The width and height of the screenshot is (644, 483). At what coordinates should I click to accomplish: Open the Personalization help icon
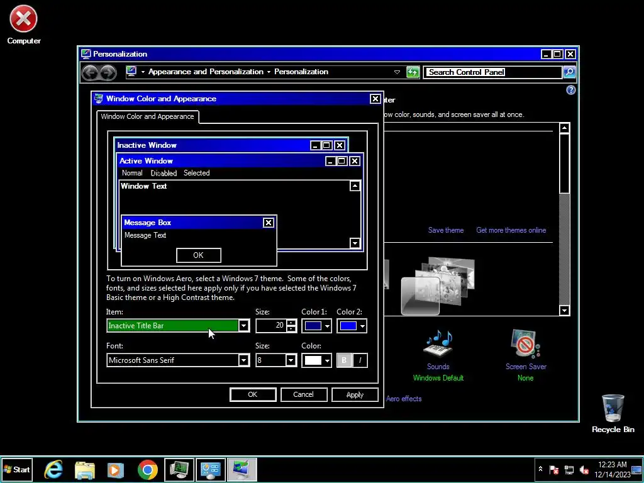(570, 90)
